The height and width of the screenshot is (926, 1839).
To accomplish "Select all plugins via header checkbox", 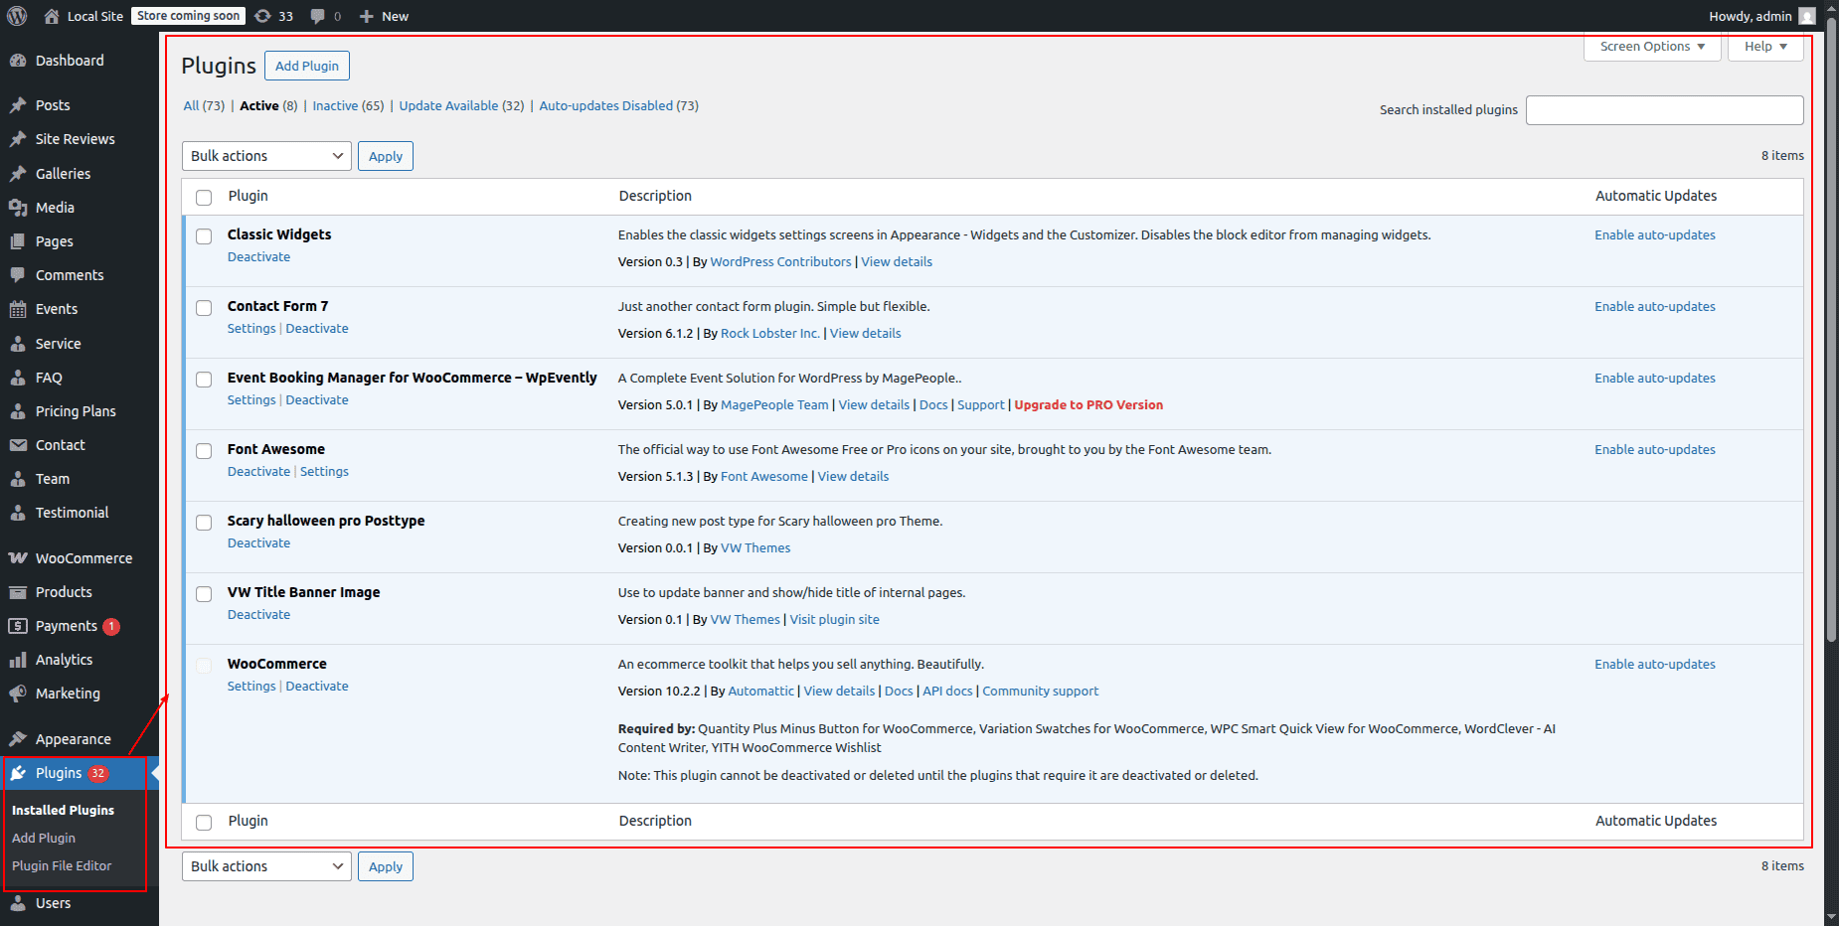I will [x=204, y=198].
